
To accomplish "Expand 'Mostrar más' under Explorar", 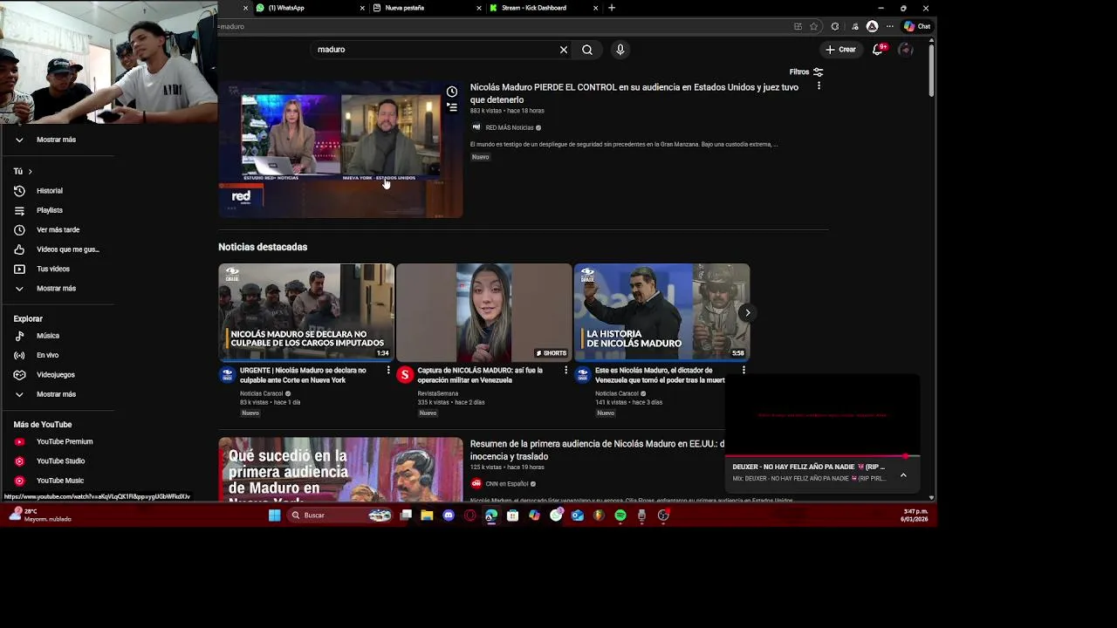I will pos(57,394).
